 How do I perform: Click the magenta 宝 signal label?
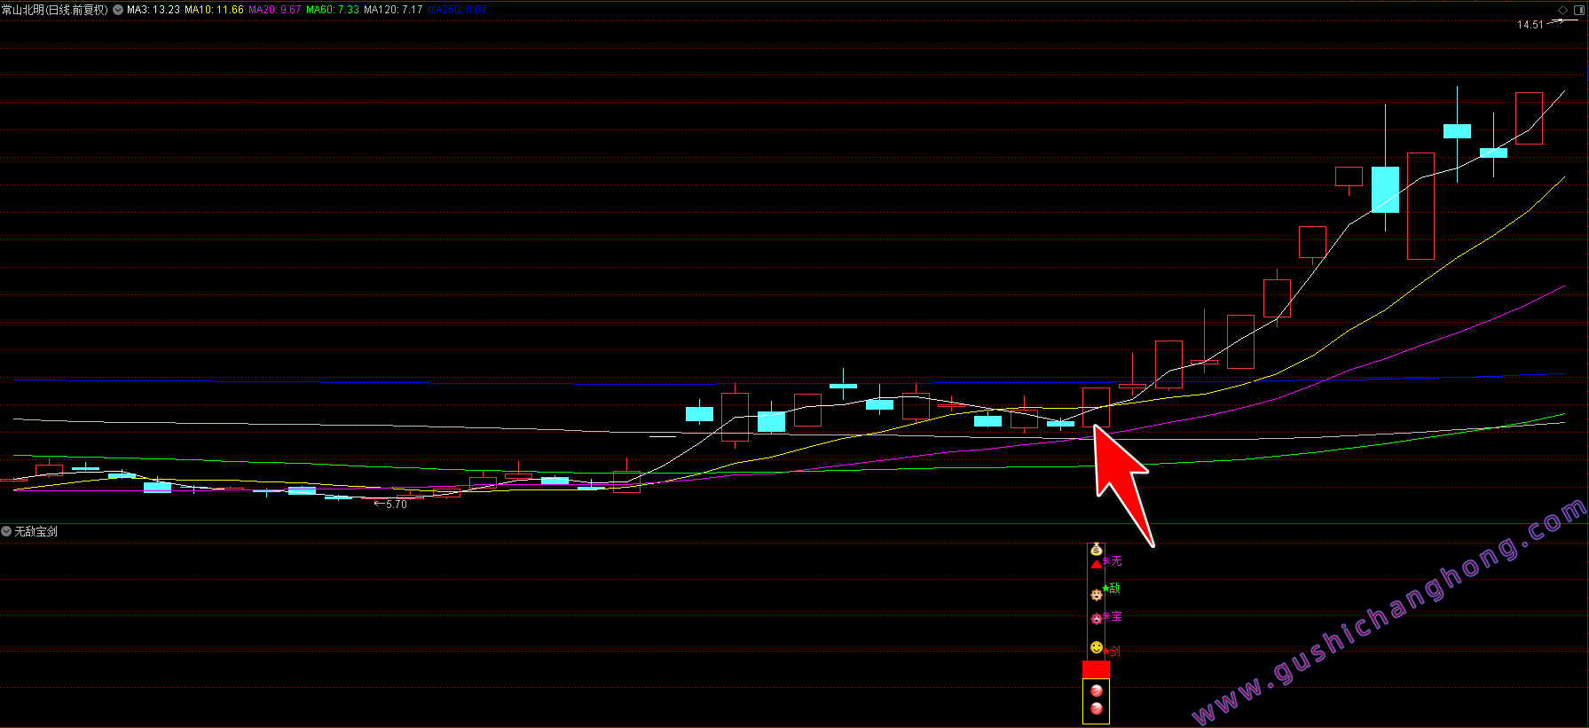click(x=1116, y=615)
